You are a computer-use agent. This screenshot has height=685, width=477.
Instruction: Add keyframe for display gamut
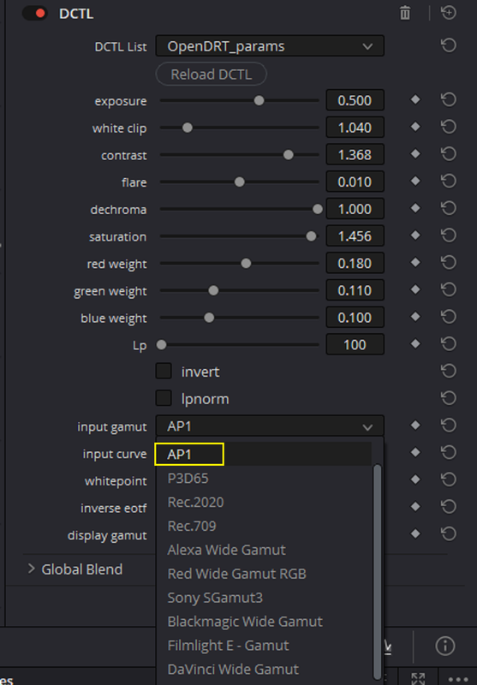(x=415, y=533)
